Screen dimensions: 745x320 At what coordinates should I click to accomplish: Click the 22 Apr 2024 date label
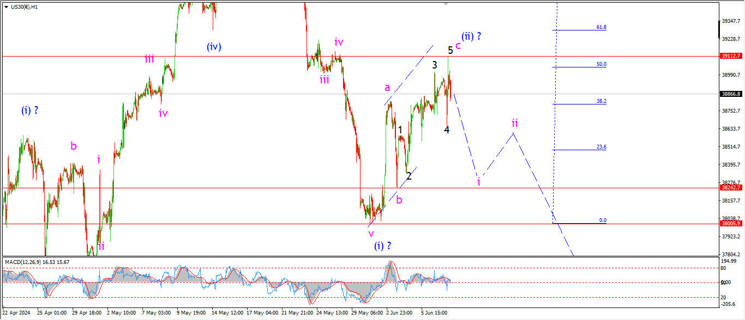(16, 313)
